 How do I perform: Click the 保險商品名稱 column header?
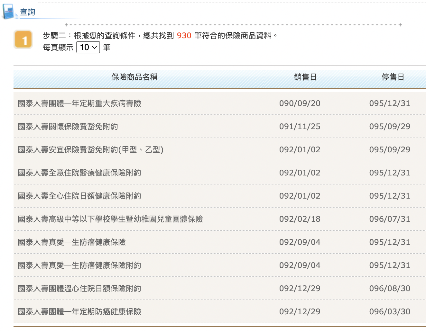click(134, 77)
